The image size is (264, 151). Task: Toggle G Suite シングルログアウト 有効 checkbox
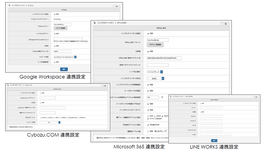tap(55, 34)
